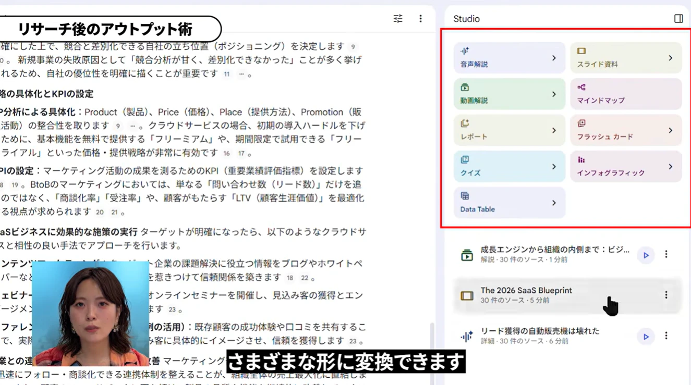Click citation 11 after 重要です
This screenshot has width=691, height=385.
[227, 74]
